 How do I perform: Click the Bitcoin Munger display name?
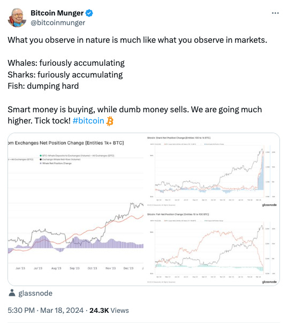tap(57, 13)
